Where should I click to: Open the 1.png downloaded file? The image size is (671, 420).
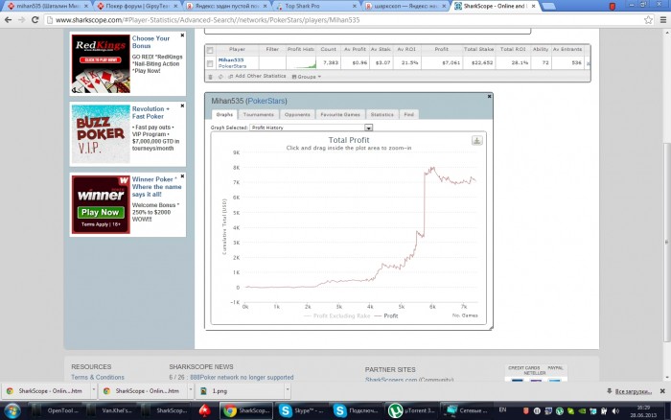[x=240, y=391]
